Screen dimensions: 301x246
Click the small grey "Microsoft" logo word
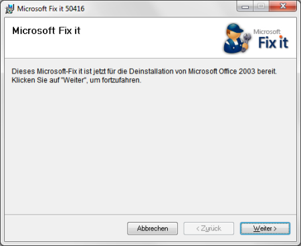coord(267,32)
